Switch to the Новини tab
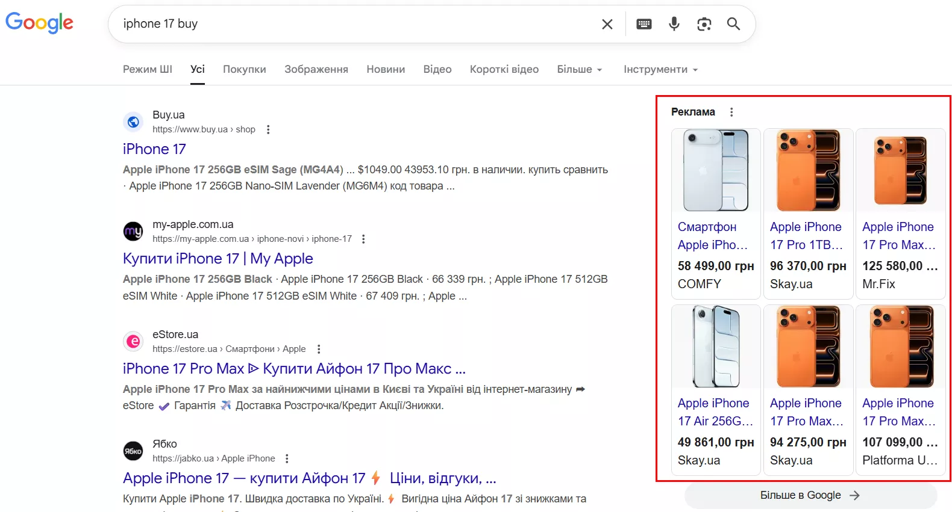Image resolution: width=952 pixels, height=512 pixels. pos(386,69)
